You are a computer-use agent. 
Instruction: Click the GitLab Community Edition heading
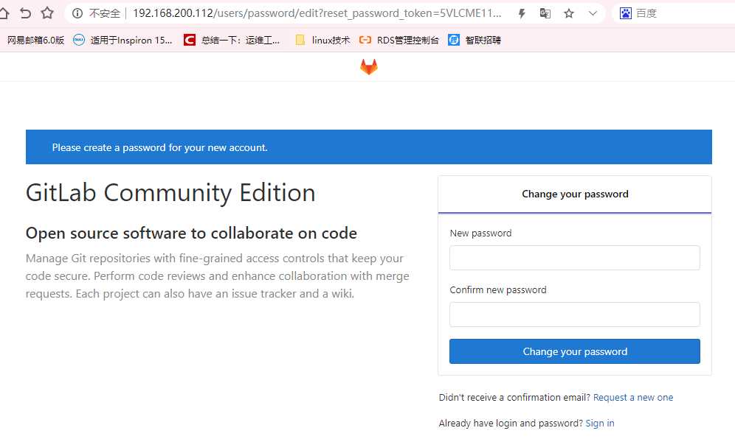tap(170, 193)
